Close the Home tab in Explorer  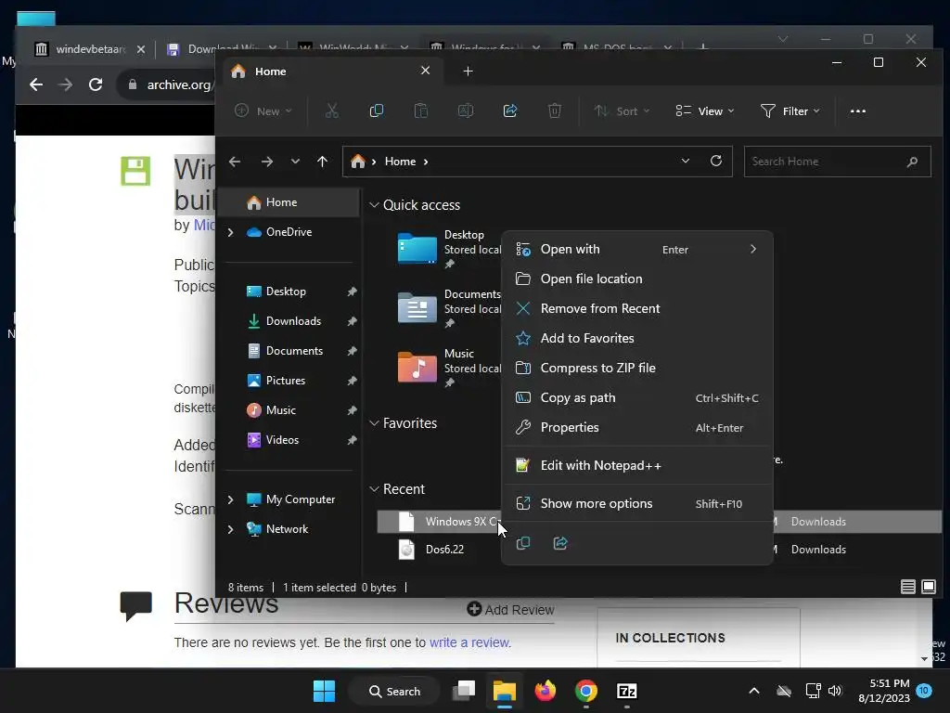(425, 71)
